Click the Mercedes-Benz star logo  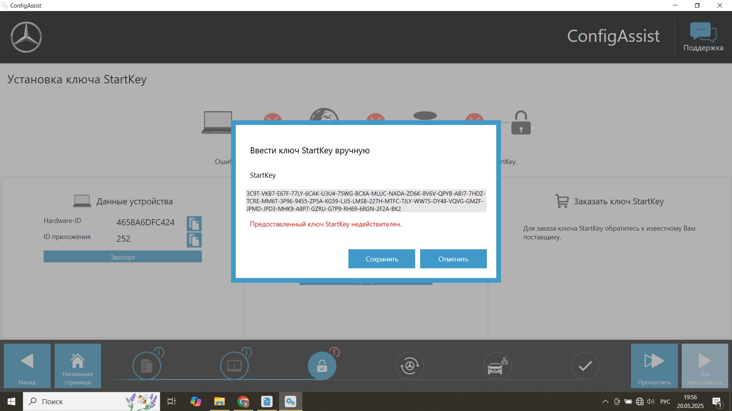[26, 37]
